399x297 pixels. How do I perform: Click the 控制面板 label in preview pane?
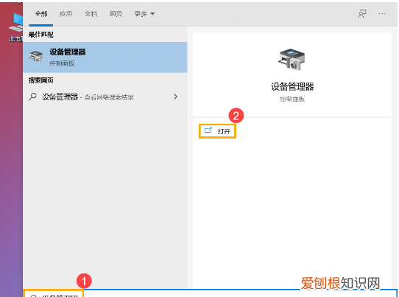pyautogui.click(x=292, y=99)
